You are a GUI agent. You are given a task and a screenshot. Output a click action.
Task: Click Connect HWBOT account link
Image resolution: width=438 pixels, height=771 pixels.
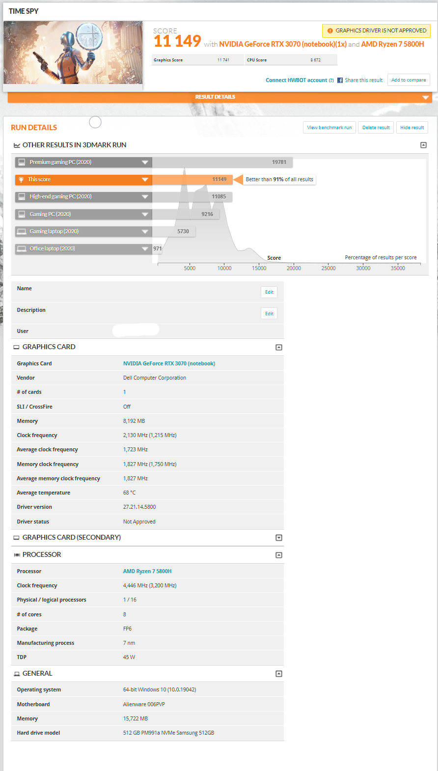[297, 80]
